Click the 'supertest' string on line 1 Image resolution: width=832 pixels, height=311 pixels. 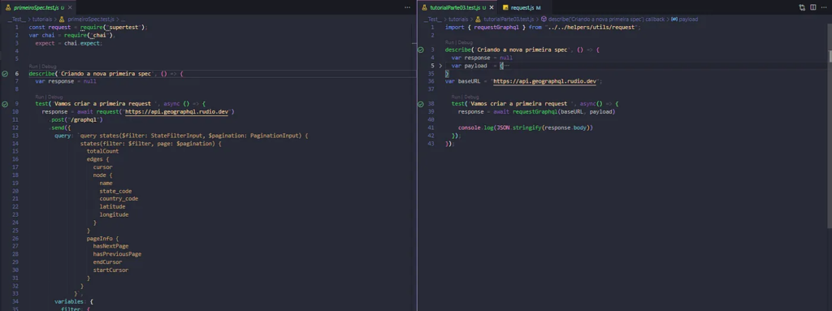pos(123,28)
